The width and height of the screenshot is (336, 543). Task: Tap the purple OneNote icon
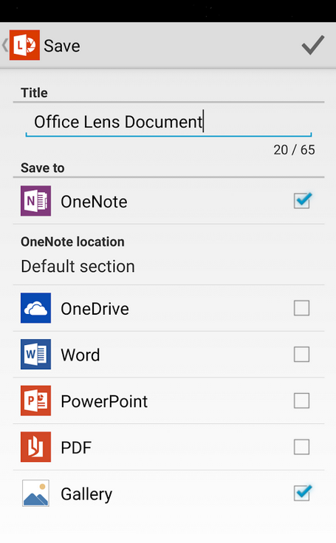pyautogui.click(x=35, y=201)
